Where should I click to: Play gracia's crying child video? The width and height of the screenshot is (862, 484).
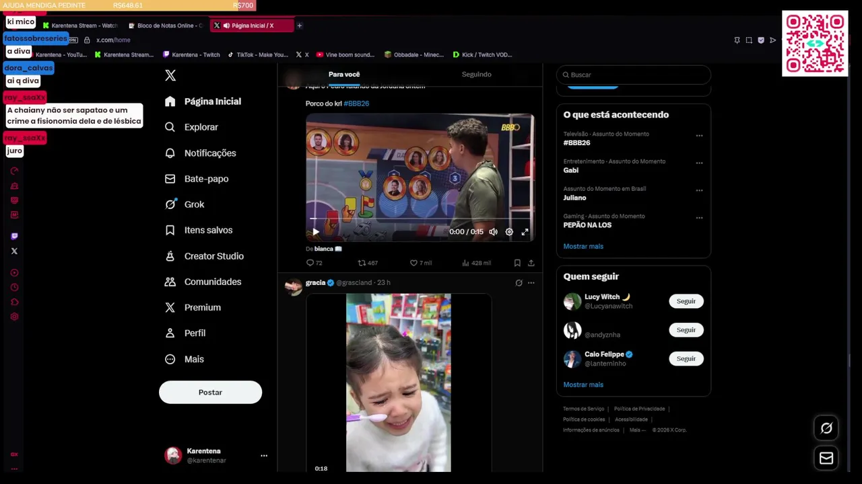point(399,382)
